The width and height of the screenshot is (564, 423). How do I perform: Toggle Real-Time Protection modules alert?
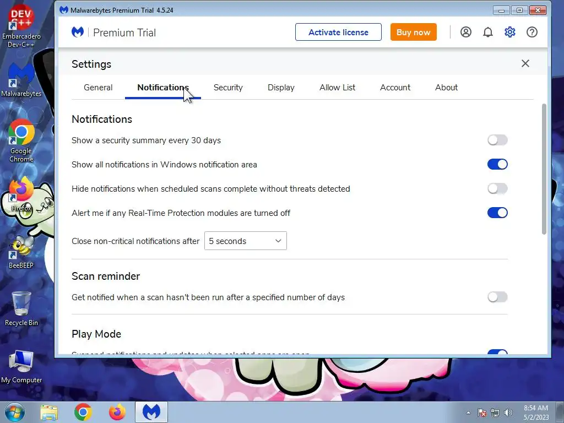497,213
